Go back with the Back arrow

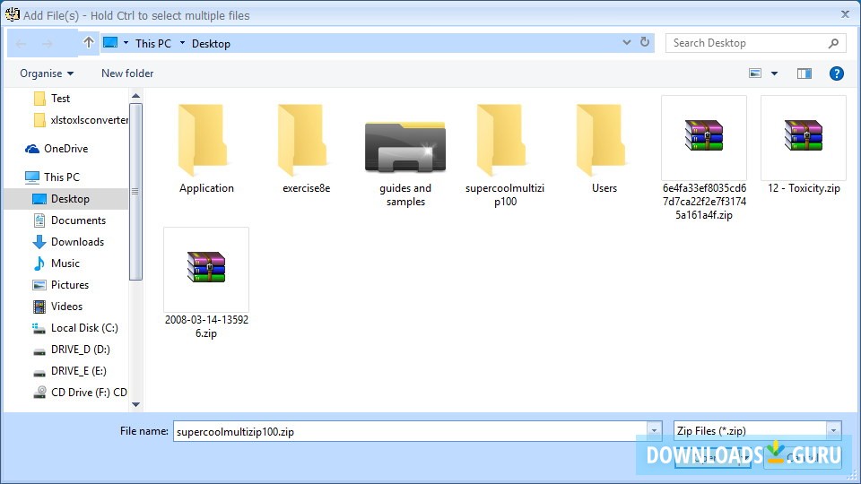pyautogui.click(x=21, y=43)
